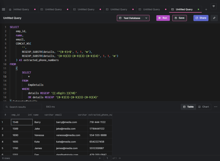Image resolution: width=220 pixels, height=161 pixels.
Task: Place cursor on CONCAT_WS( code line
Action: (x=23, y=44)
